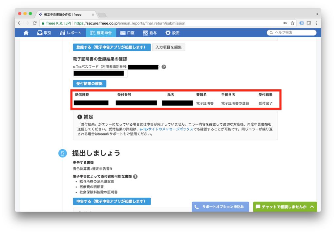Open the e-Taxサイトのメッセージボックス link
Screen dimensions: 336x233
point(166,129)
